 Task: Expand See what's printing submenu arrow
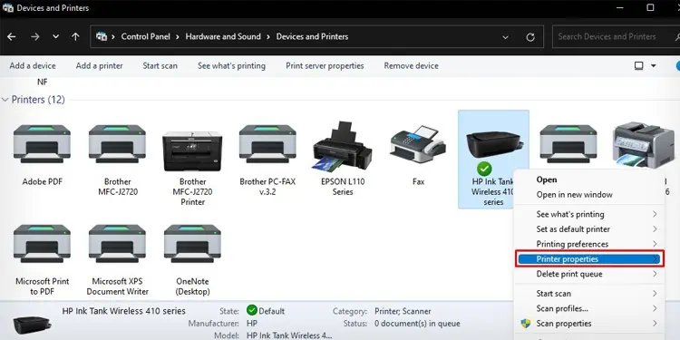coord(655,214)
